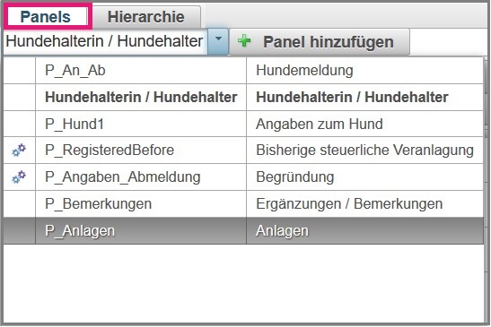Click the Angaben zum Hund title cell
This screenshot has height=327, width=491.
[364, 124]
